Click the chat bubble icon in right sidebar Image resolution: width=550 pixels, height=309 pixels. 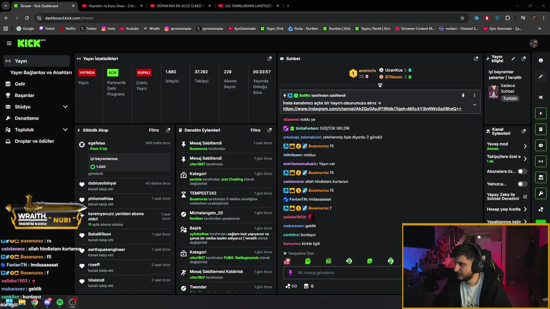pyautogui.click(x=541, y=145)
